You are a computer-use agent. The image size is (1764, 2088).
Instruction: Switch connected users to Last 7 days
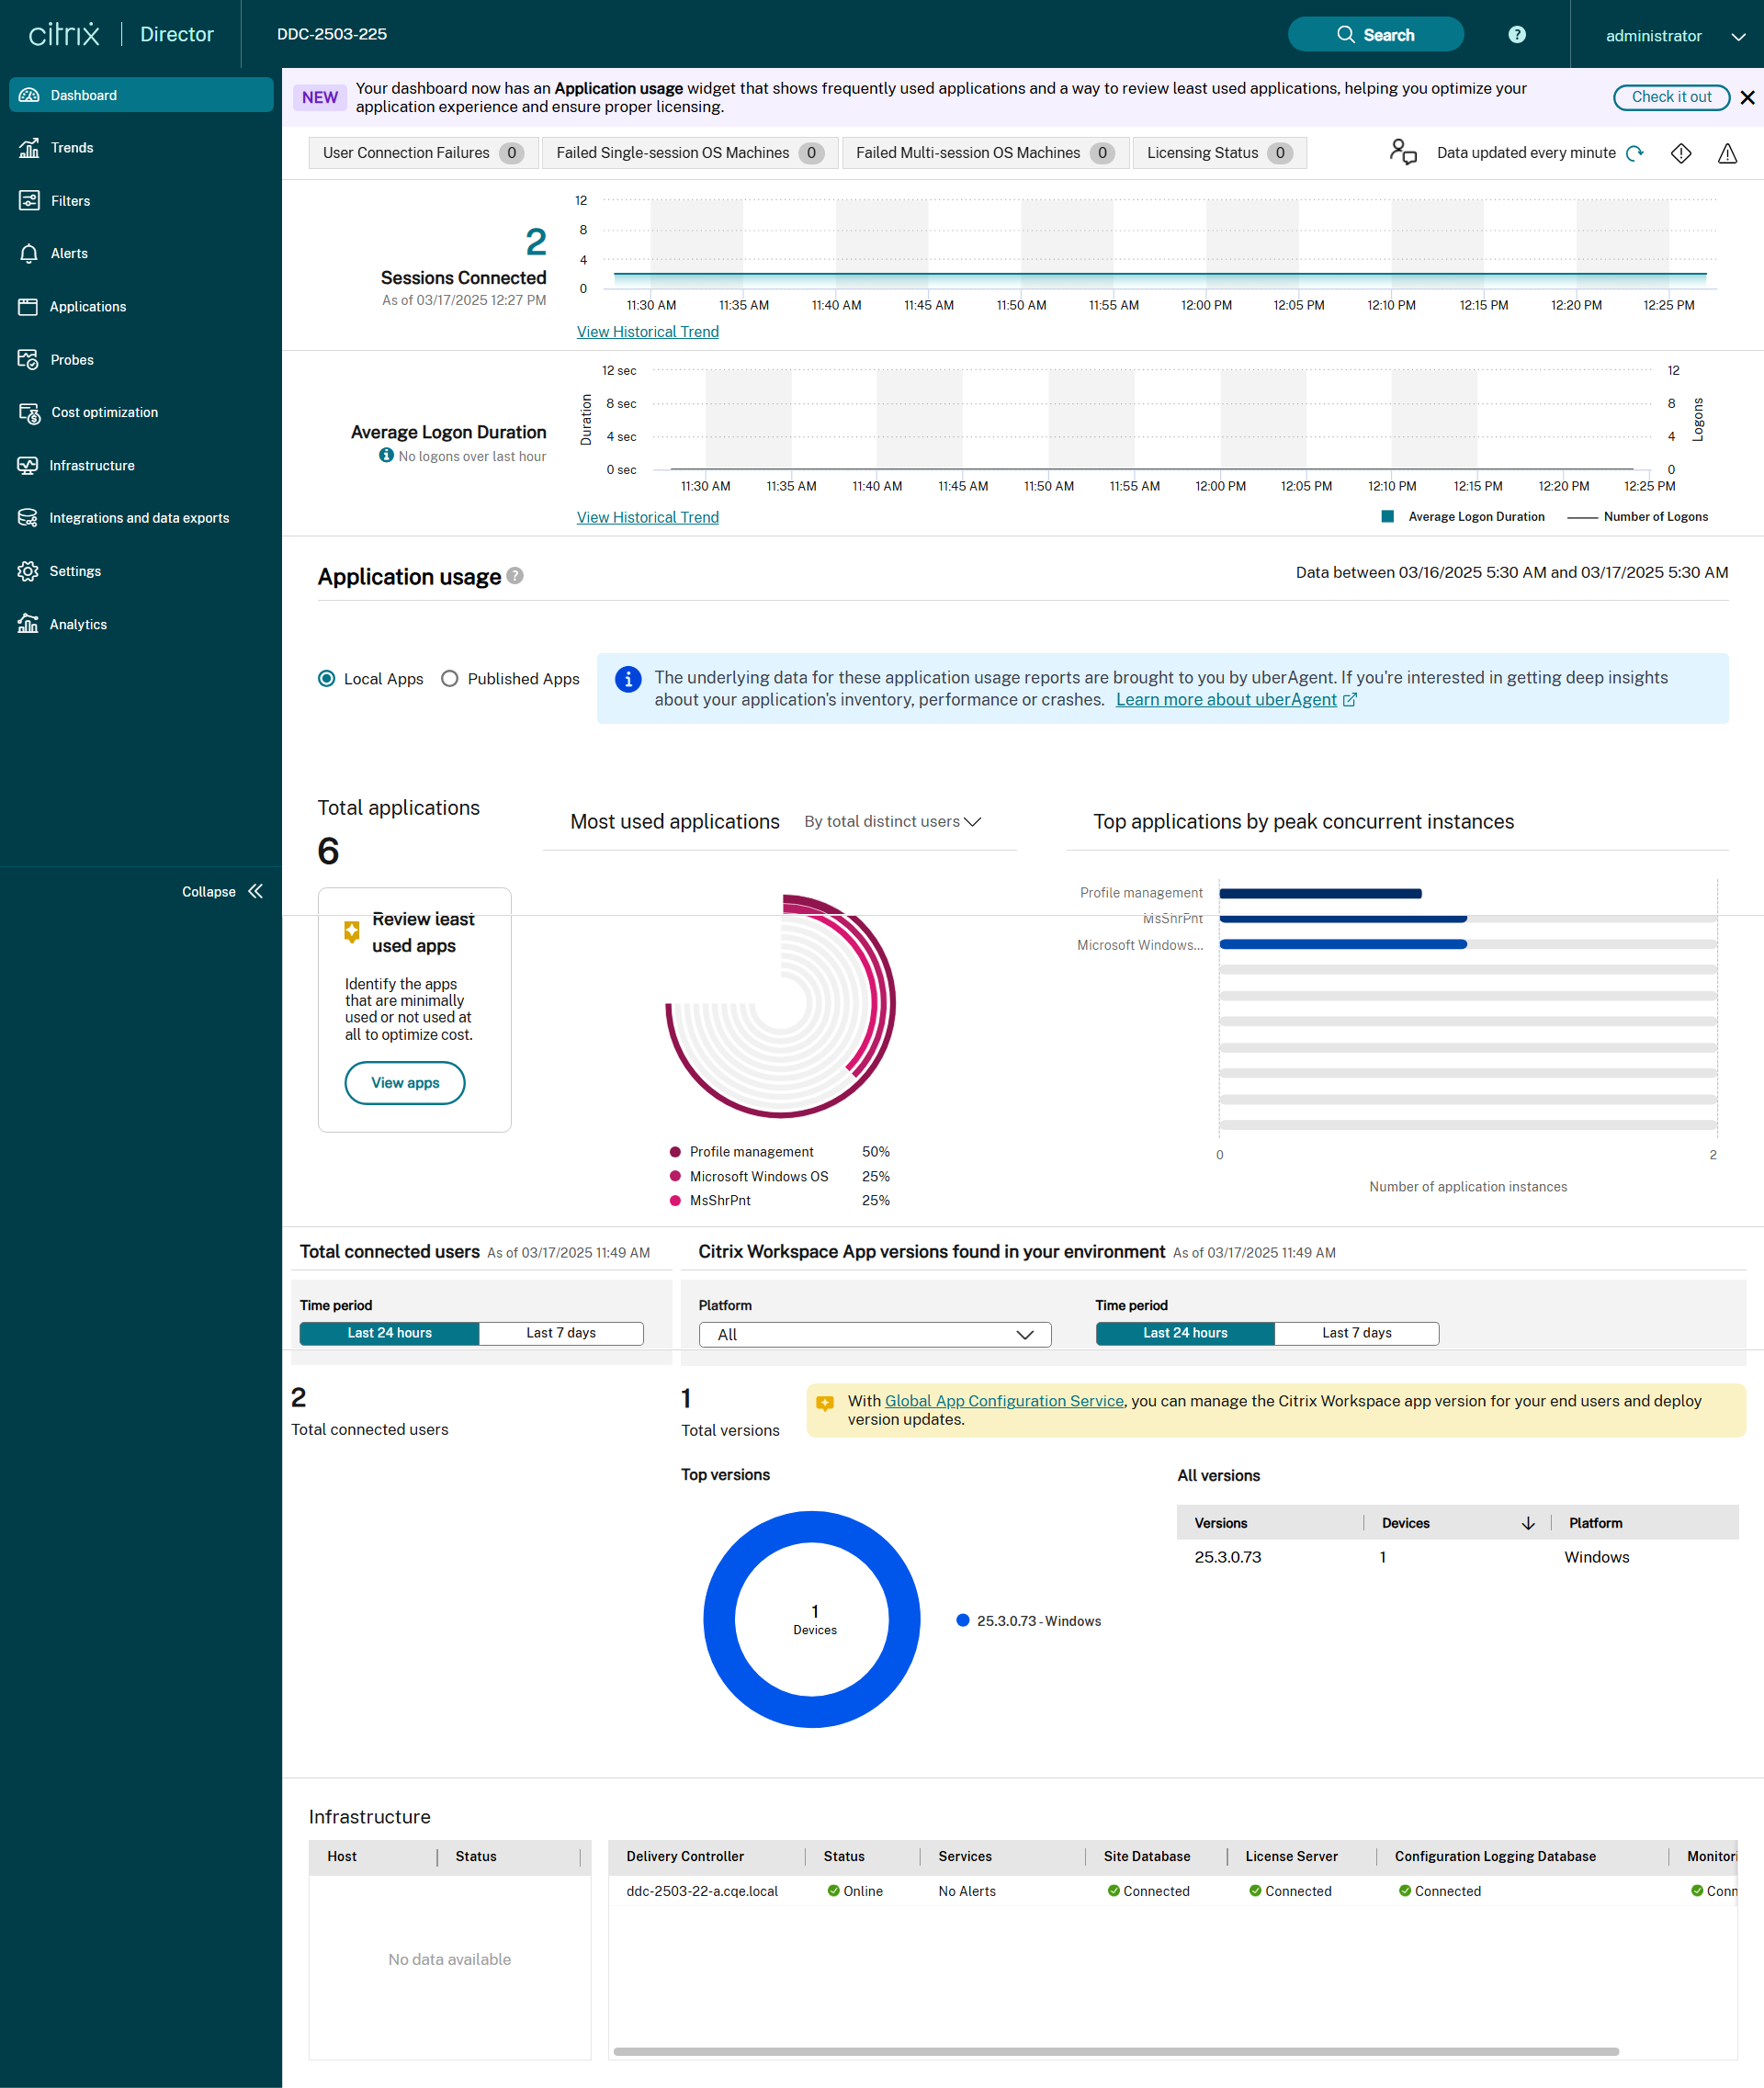560,1333
